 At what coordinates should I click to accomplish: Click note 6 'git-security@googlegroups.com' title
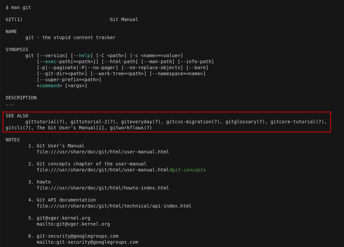[x=78, y=236]
